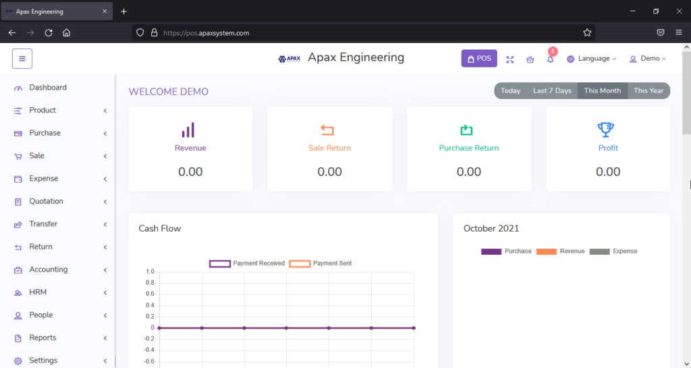Expand the Quotation menu chevron
This screenshot has height=368, width=691.
point(105,202)
